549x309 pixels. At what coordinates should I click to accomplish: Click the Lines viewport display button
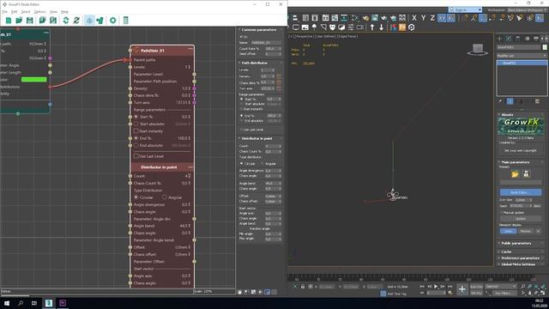[x=508, y=231]
